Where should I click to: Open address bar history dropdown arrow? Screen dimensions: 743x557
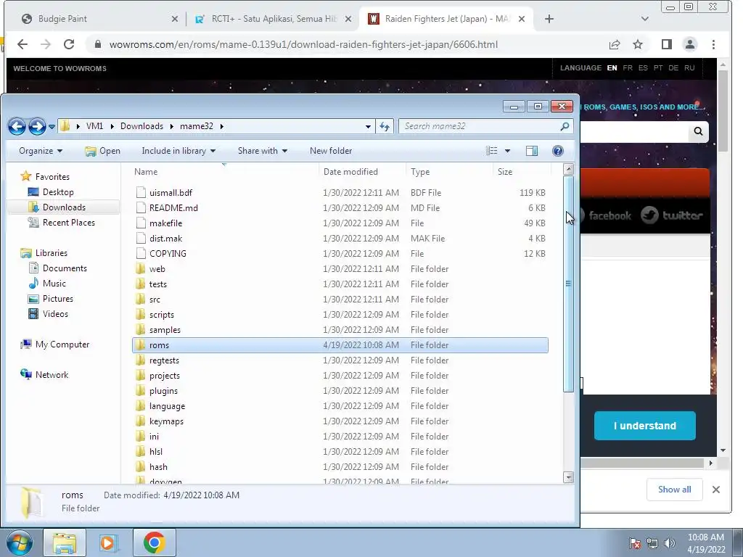[x=368, y=126]
